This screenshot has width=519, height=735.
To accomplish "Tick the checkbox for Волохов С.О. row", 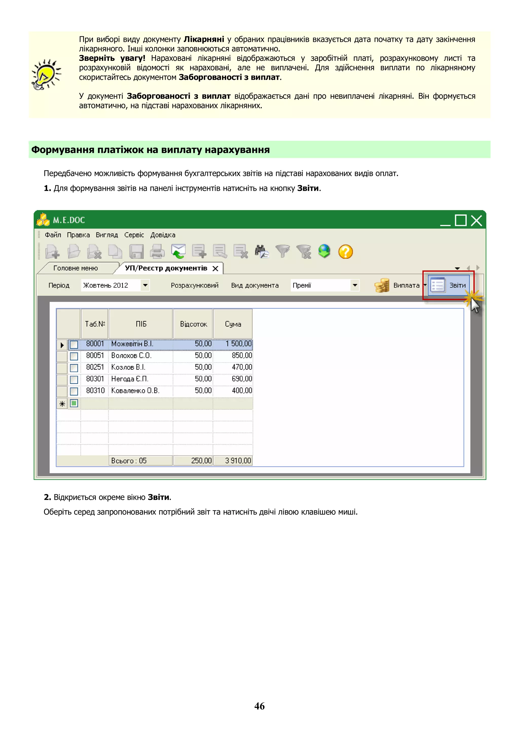I will [x=74, y=356].
